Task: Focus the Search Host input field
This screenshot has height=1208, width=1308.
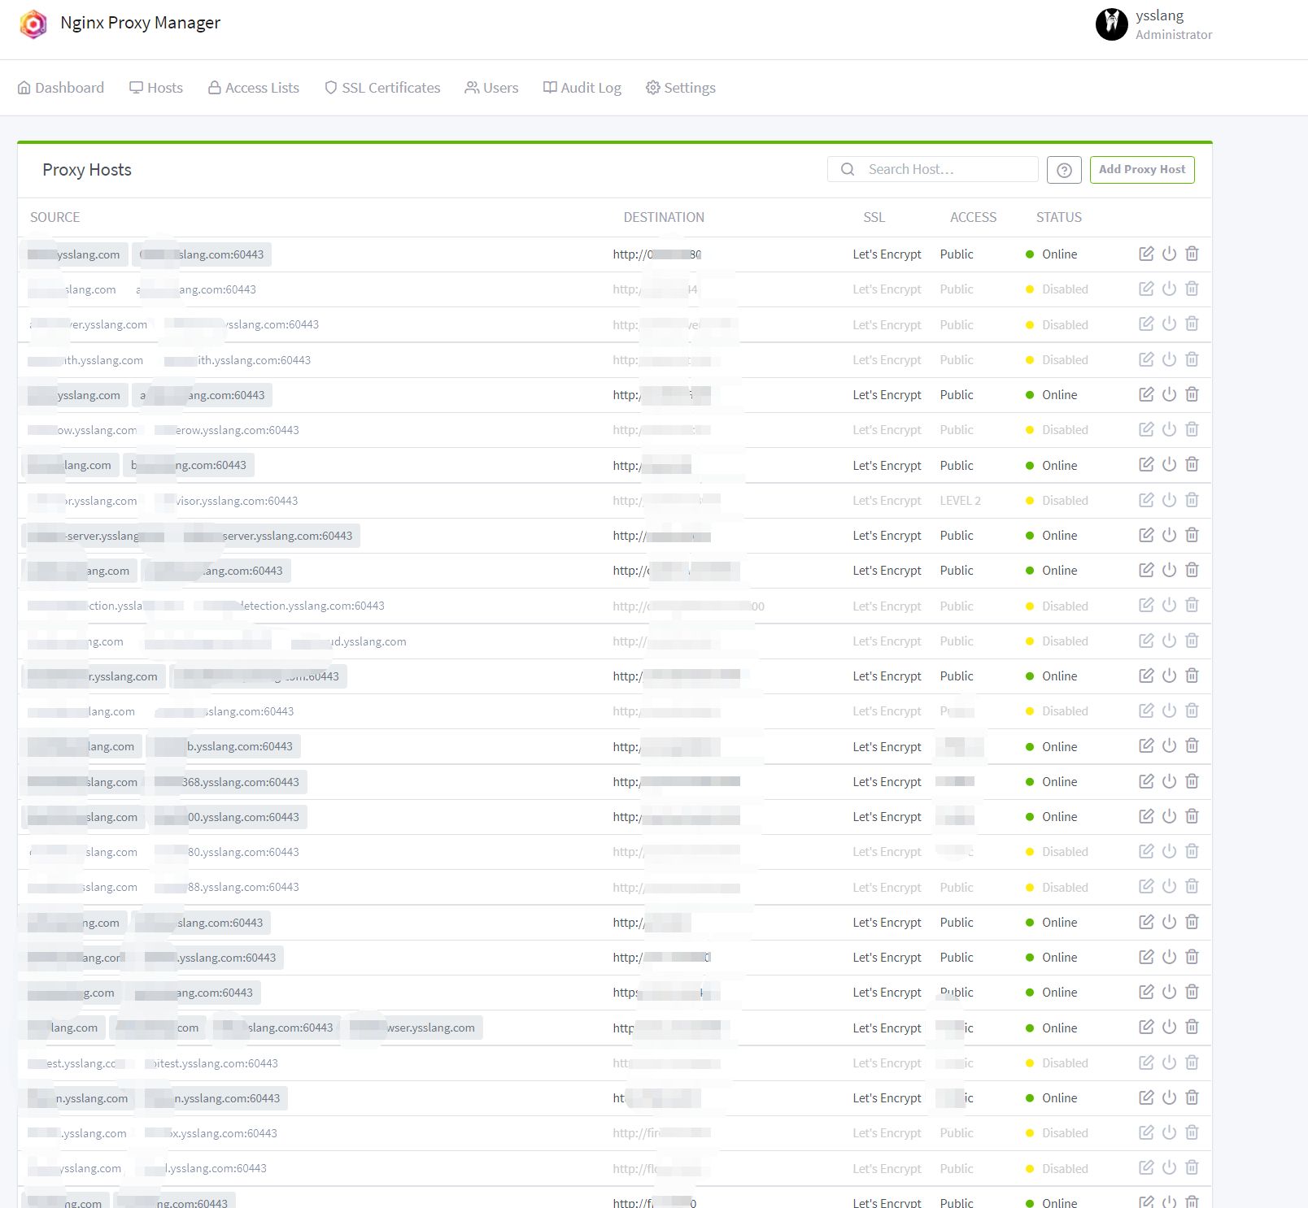Action: coord(933,169)
